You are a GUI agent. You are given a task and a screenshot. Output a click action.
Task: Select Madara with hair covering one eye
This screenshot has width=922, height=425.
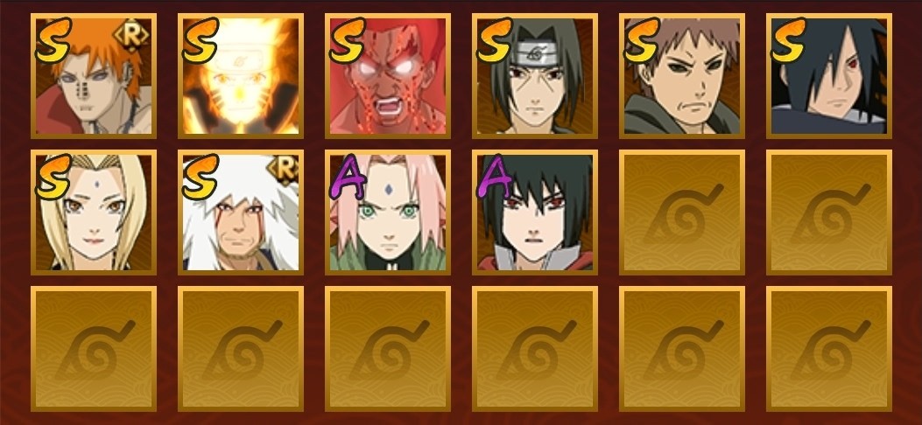click(829, 76)
